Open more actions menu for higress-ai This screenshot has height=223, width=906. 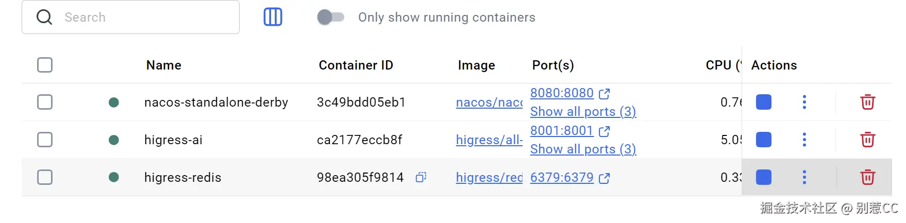804,140
